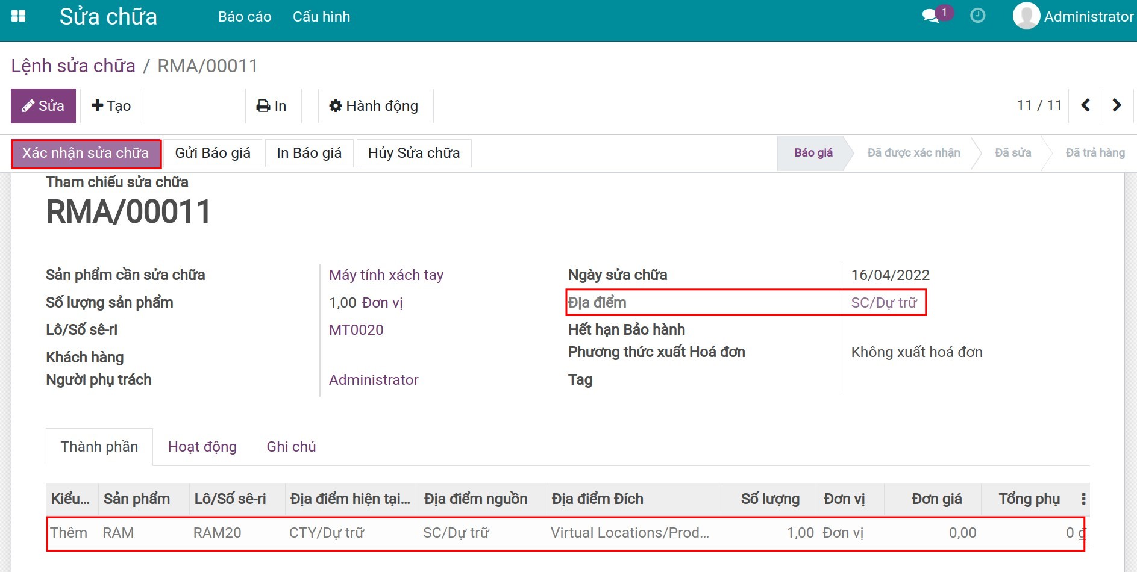
Task: Click the 16/04/2022 repair date value
Action: pyautogui.click(x=891, y=275)
